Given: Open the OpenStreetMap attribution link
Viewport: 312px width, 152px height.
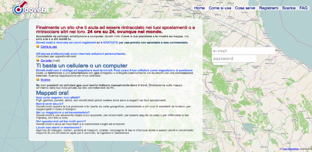Looking at the screenshot, I should [290, 149].
